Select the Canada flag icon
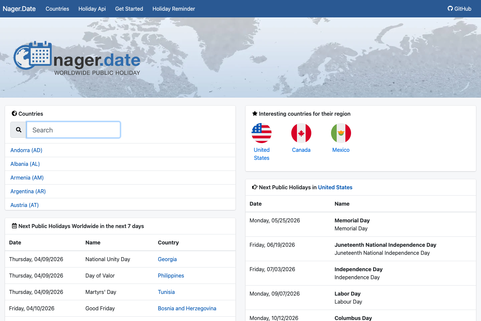The width and height of the screenshot is (481, 321). pyautogui.click(x=301, y=133)
